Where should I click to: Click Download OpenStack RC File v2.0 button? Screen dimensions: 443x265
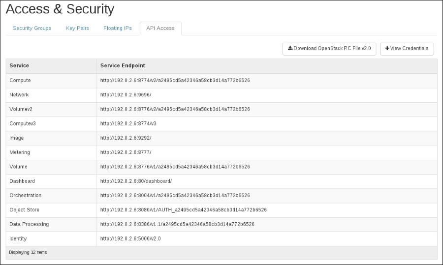(x=329, y=49)
